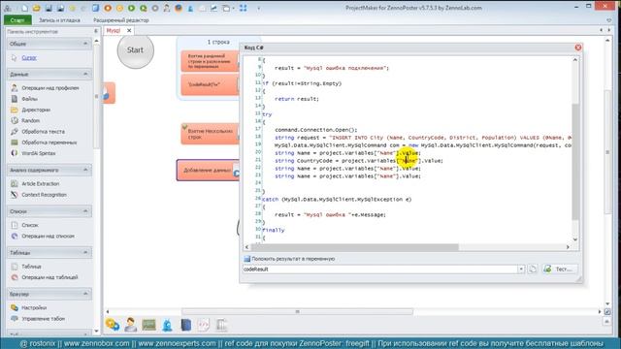The image size is (621, 349).
Task: Click the Курсор link in Общие
Action: [29, 58]
